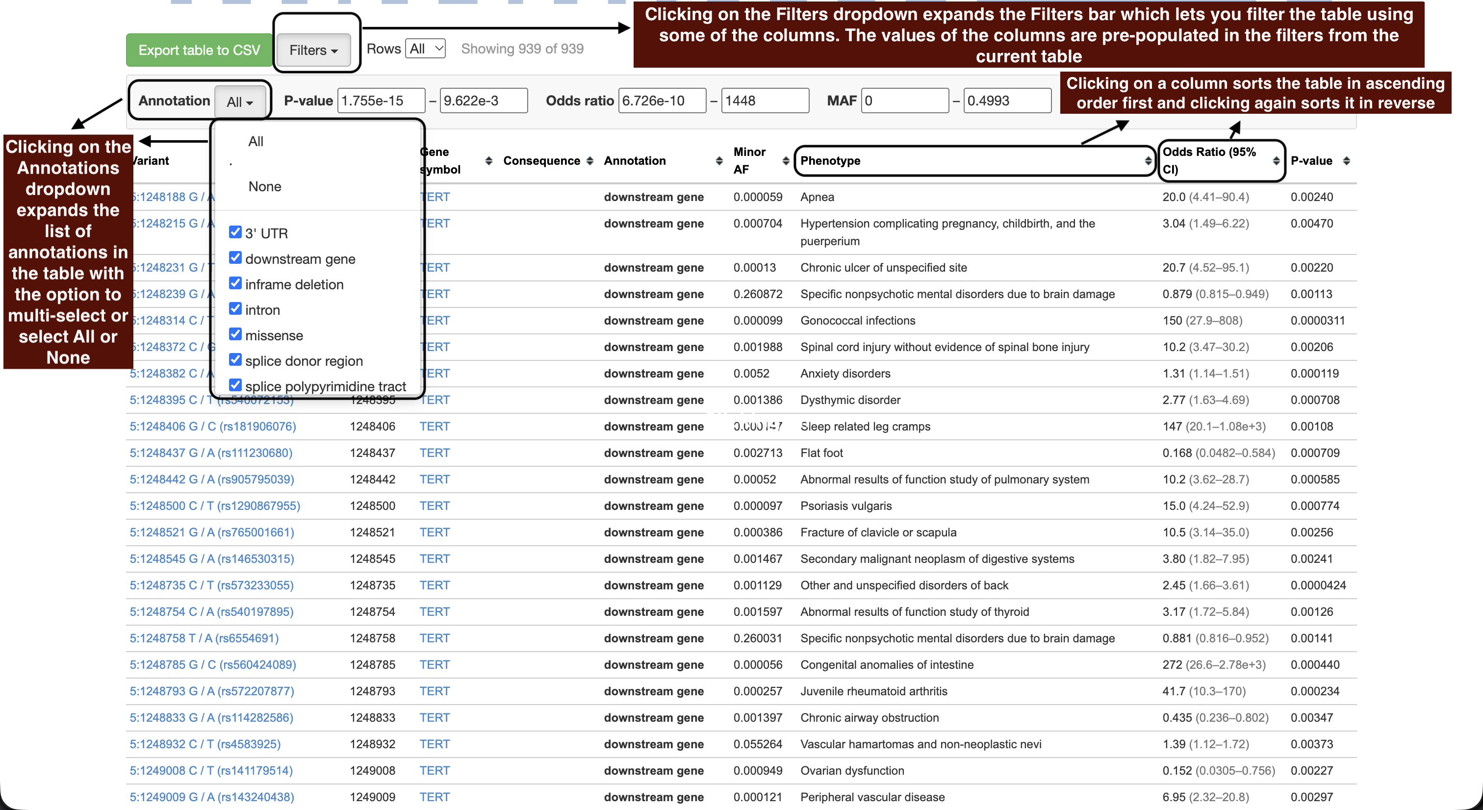
Task: Edit the MAF maximum field
Action: (1007, 101)
